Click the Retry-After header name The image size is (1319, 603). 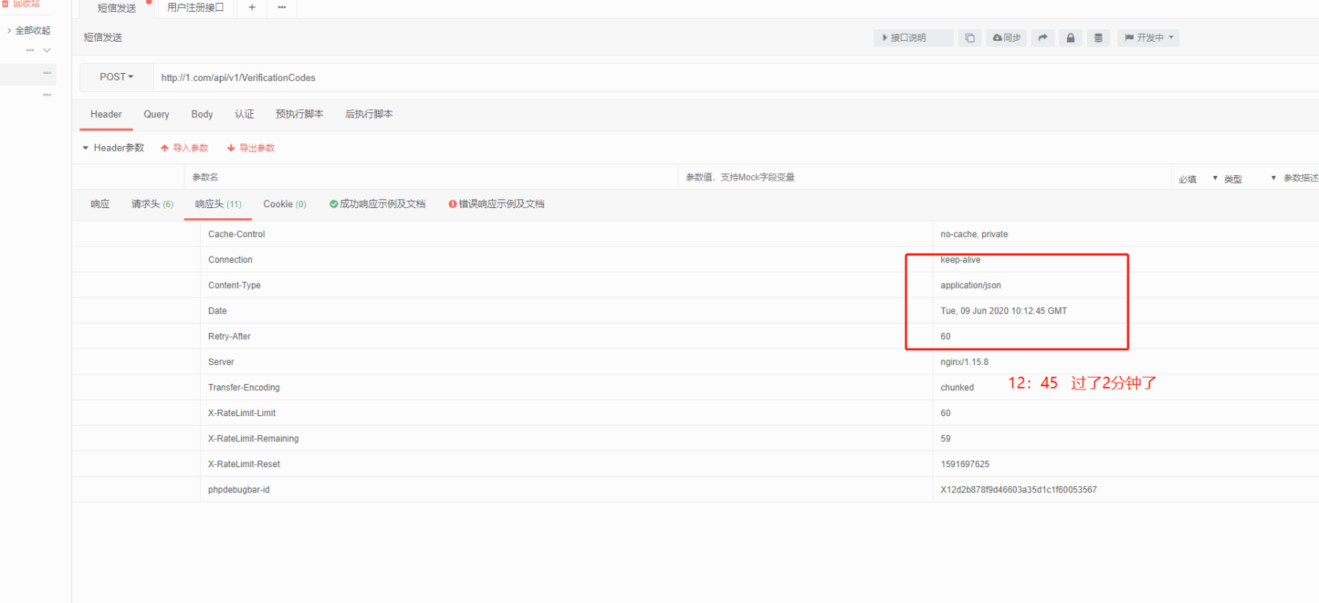pyautogui.click(x=229, y=336)
